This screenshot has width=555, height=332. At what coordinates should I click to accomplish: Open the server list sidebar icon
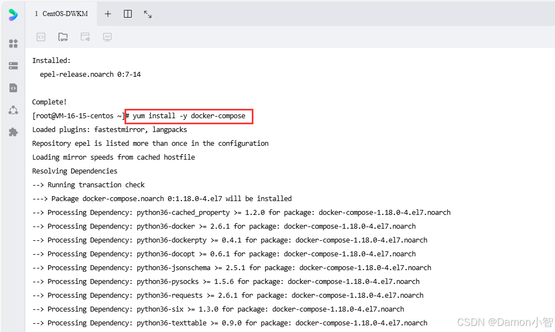click(x=13, y=66)
